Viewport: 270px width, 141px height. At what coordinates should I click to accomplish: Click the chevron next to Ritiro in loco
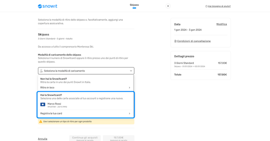click(x=130, y=88)
